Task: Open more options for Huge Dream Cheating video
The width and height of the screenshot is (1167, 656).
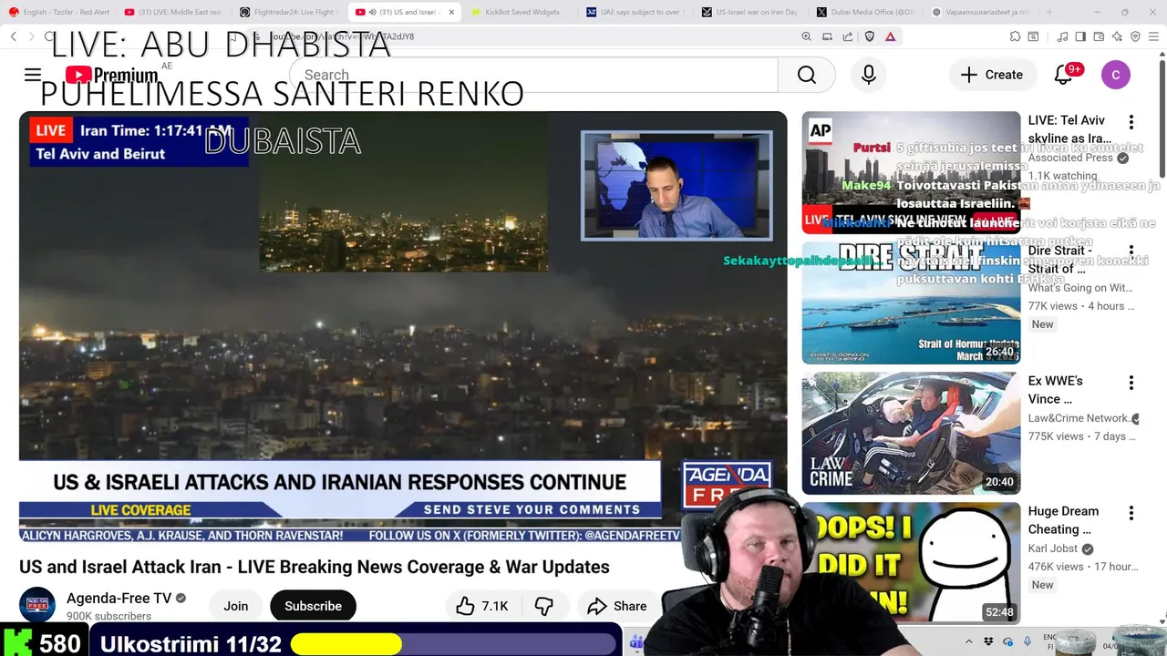Action: click(x=1131, y=513)
